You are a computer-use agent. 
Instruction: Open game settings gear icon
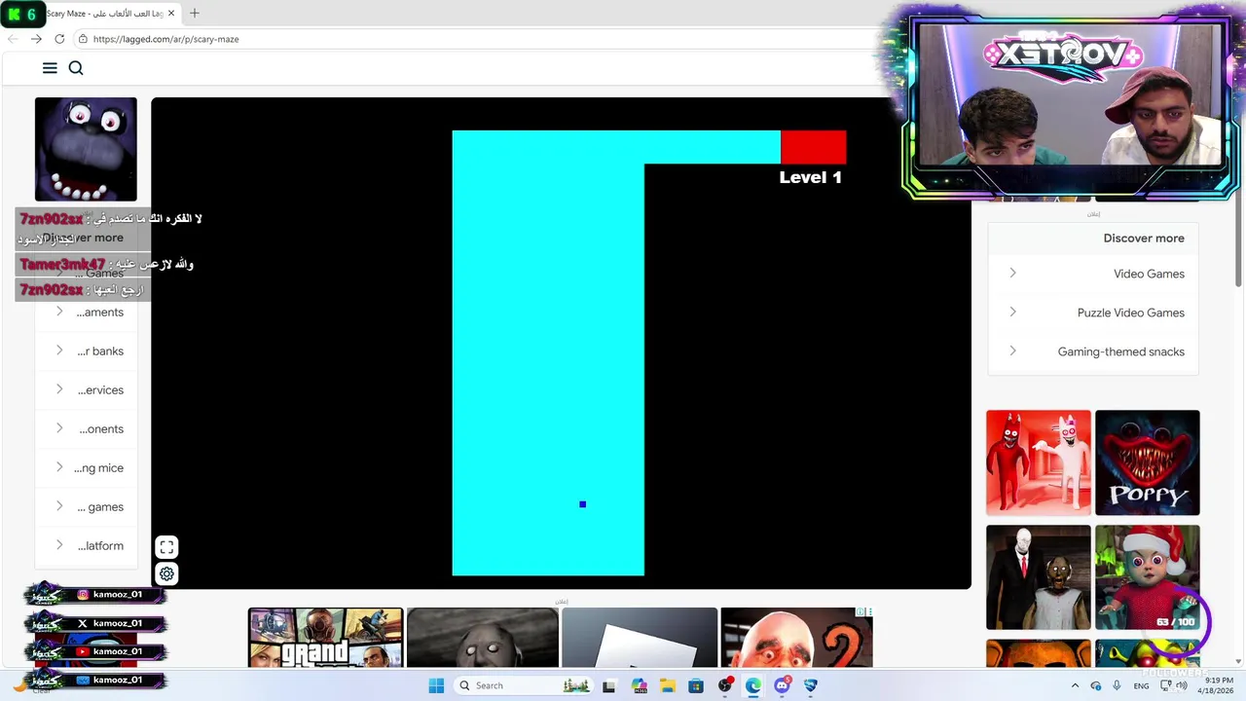[x=166, y=573]
